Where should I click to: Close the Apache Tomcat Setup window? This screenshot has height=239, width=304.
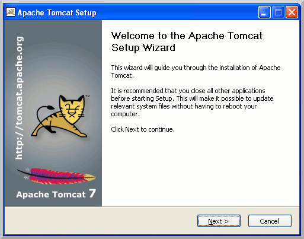292,12
